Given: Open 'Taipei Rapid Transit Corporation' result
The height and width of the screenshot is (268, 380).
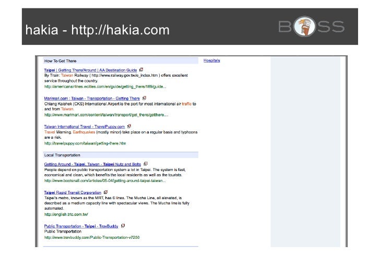Looking at the screenshot, I should click(73, 192).
